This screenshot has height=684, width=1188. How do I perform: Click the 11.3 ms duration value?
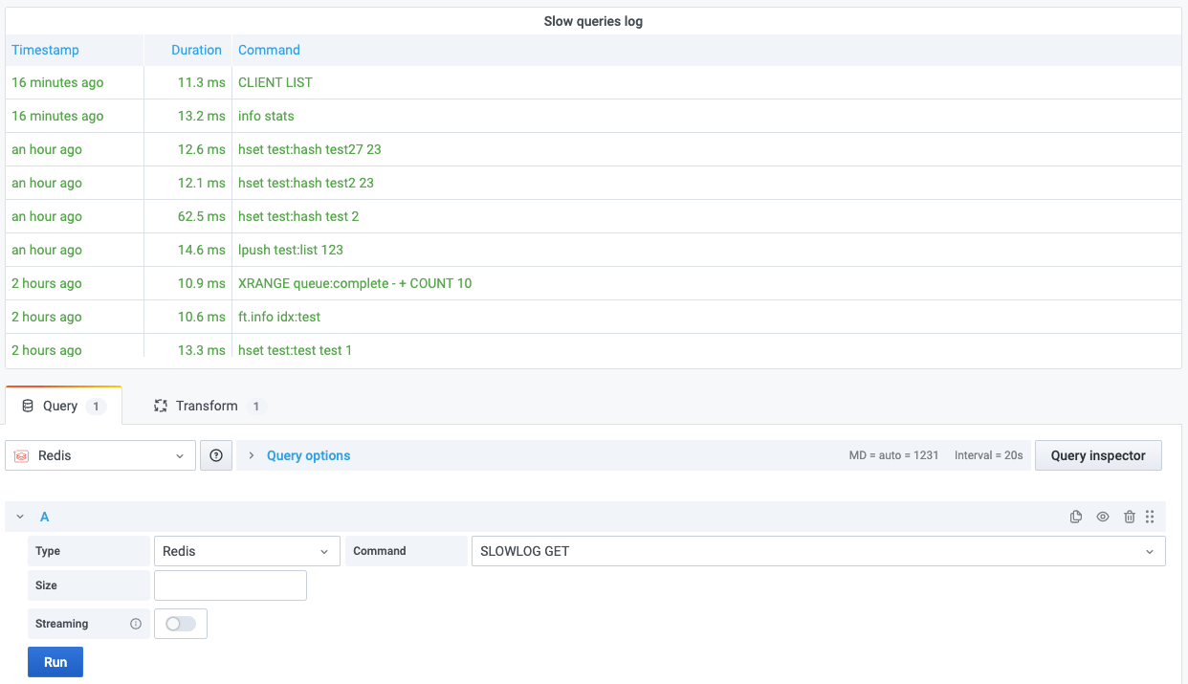click(x=202, y=82)
